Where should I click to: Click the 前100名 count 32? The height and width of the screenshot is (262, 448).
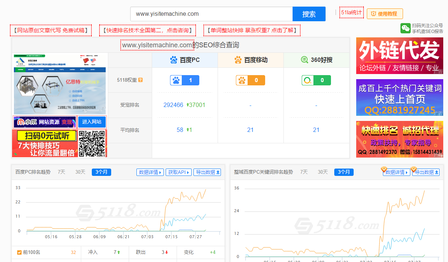[74, 252]
